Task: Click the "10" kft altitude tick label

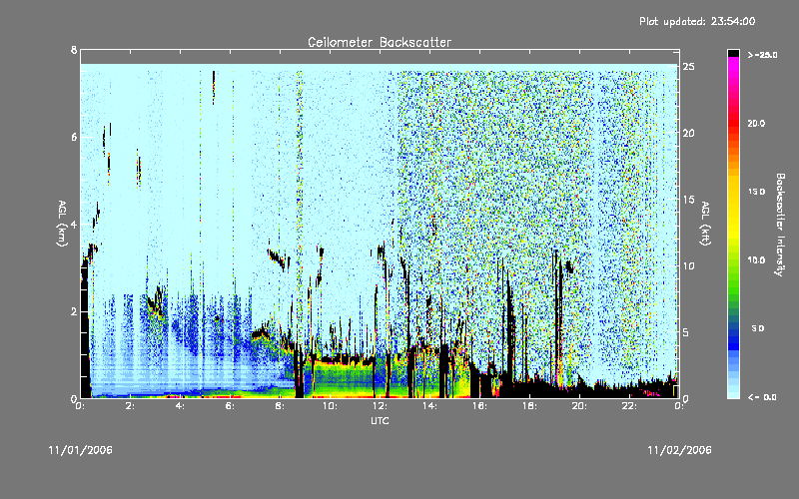Action: click(x=688, y=265)
